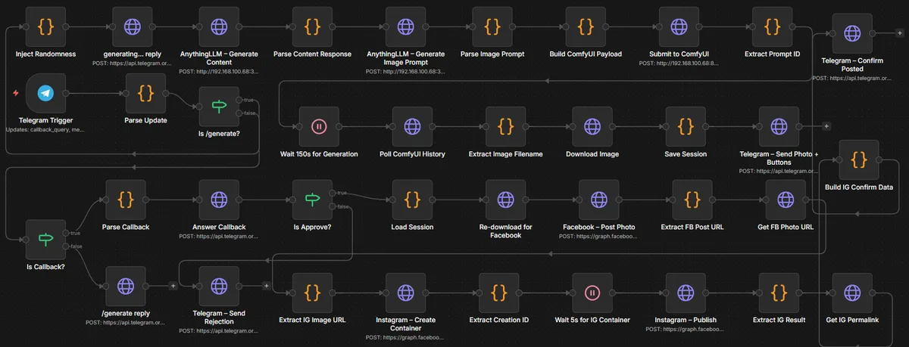Screen dimensions: 909x347
Task: Click the true output of Is Approve?
Action: coord(333,192)
